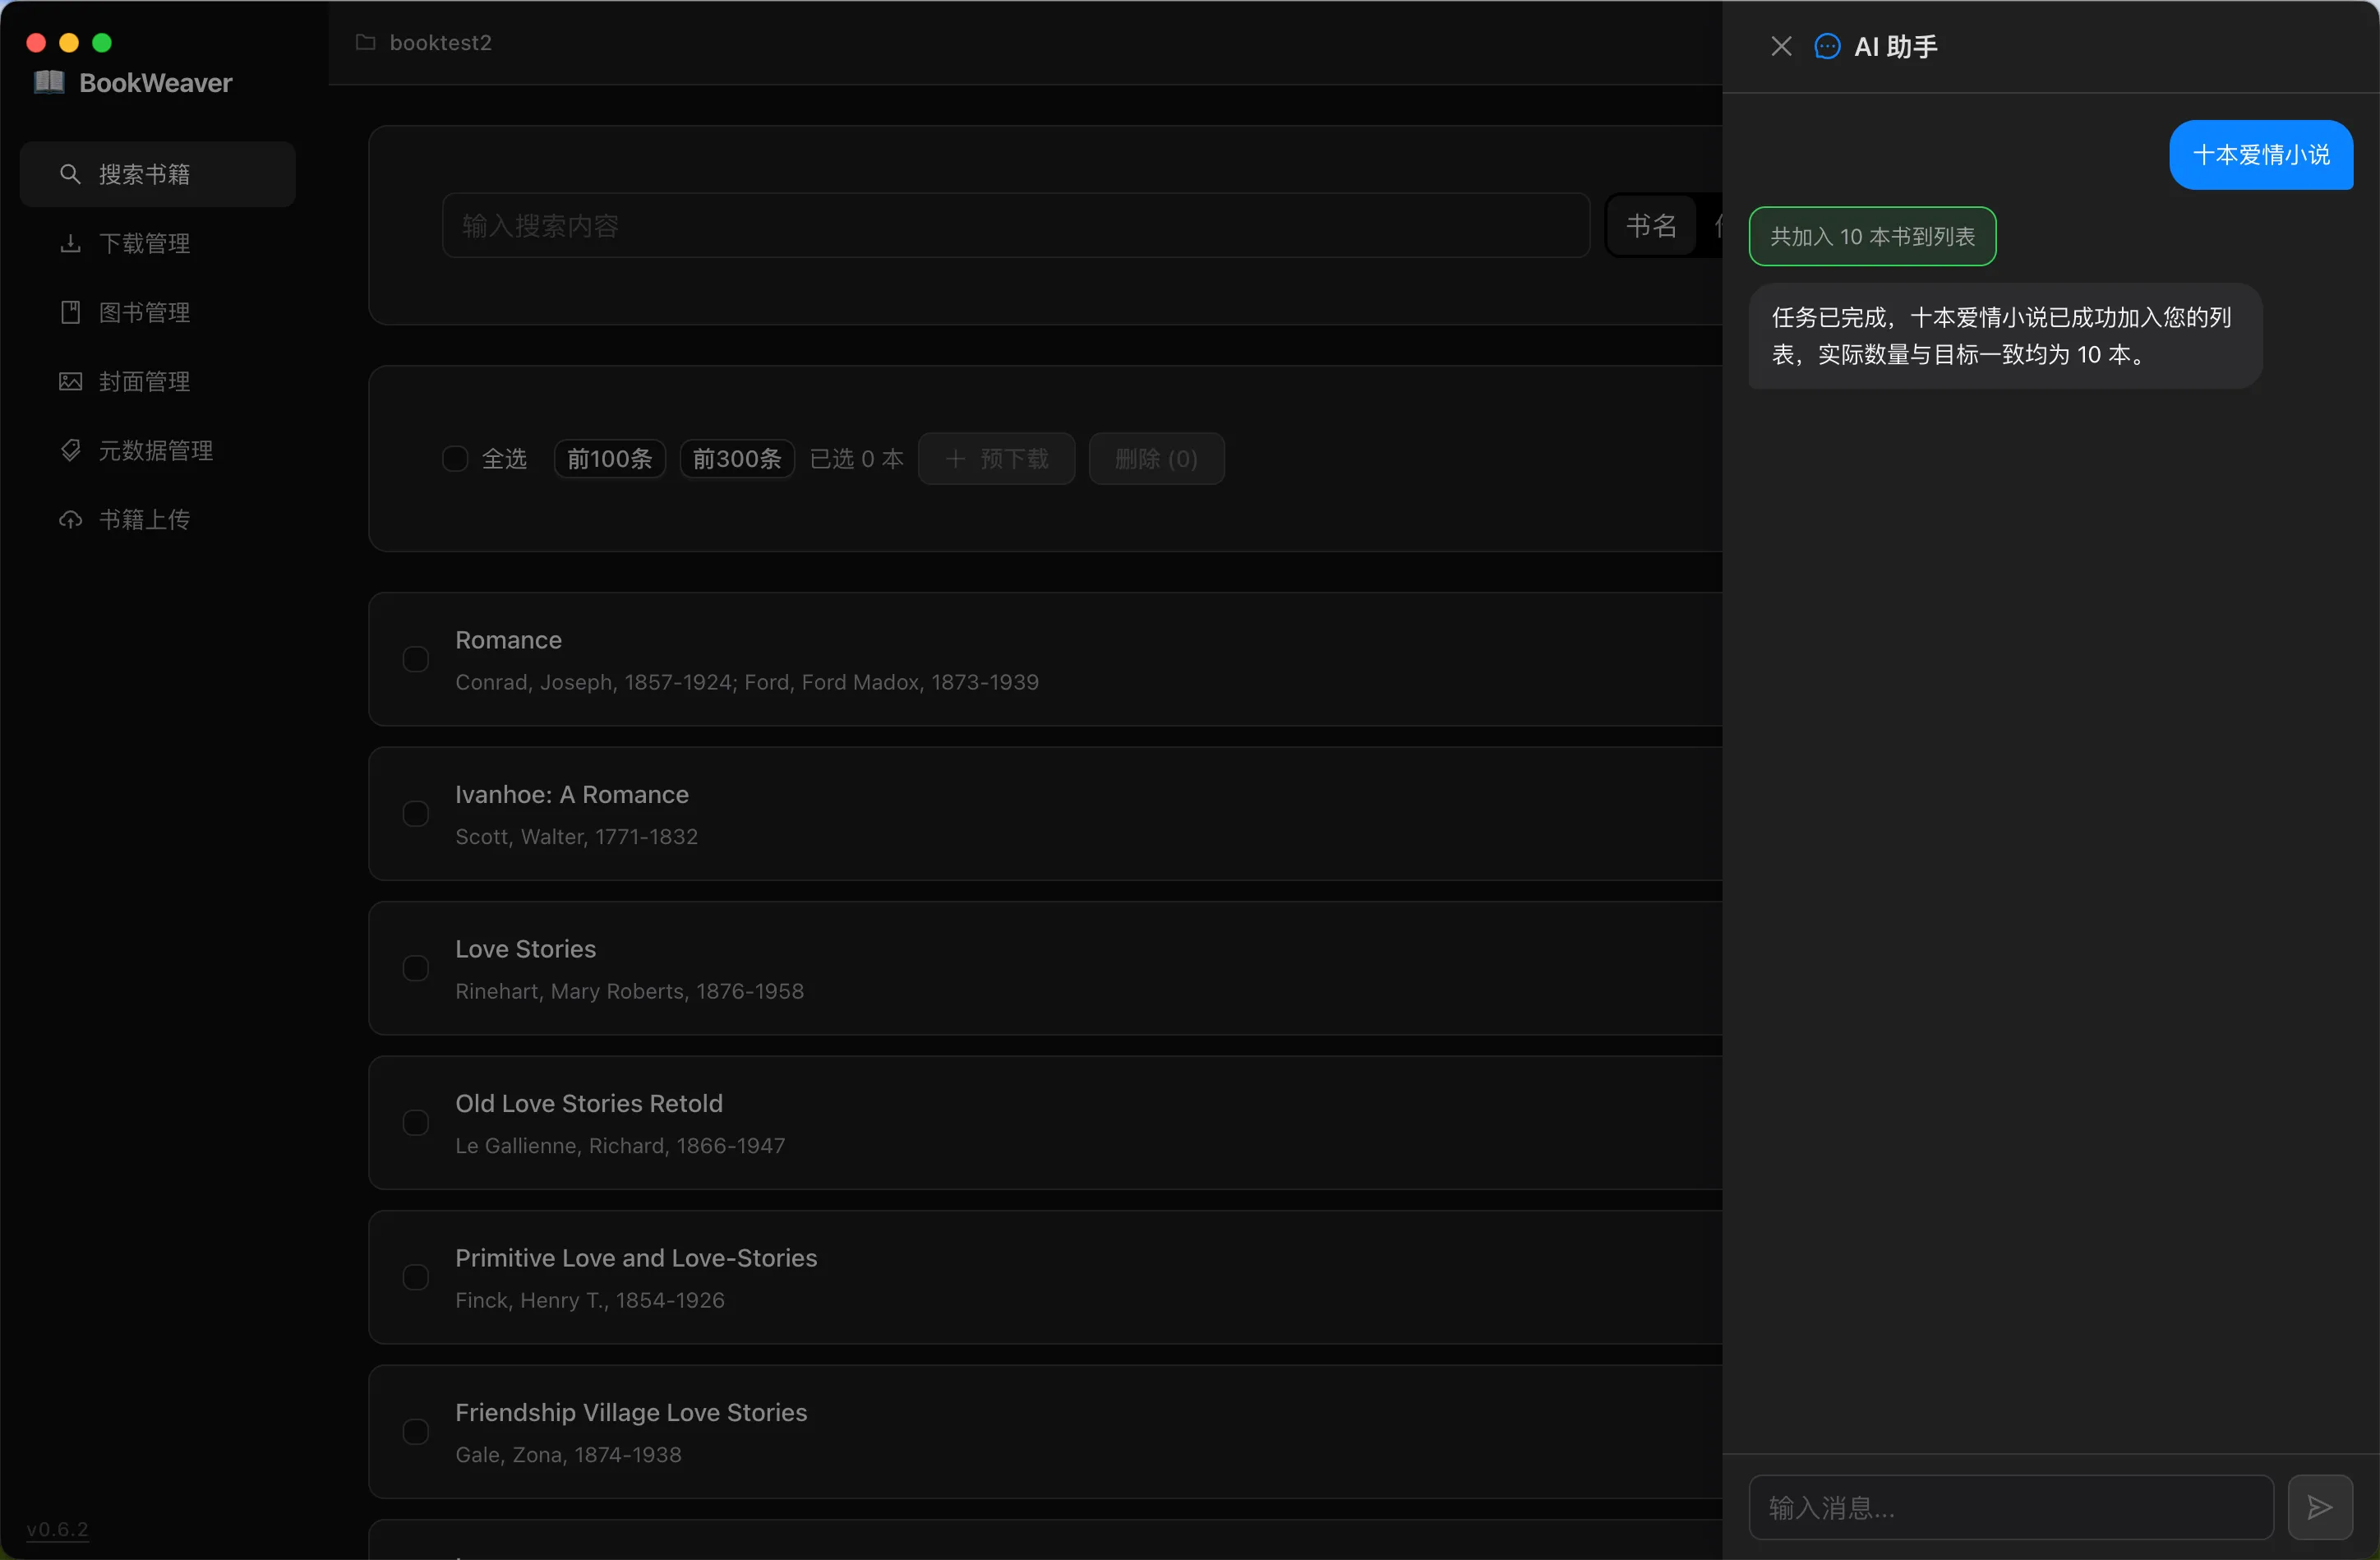
Task: Go to 元数据管理 in the sidebar
Action: point(155,450)
